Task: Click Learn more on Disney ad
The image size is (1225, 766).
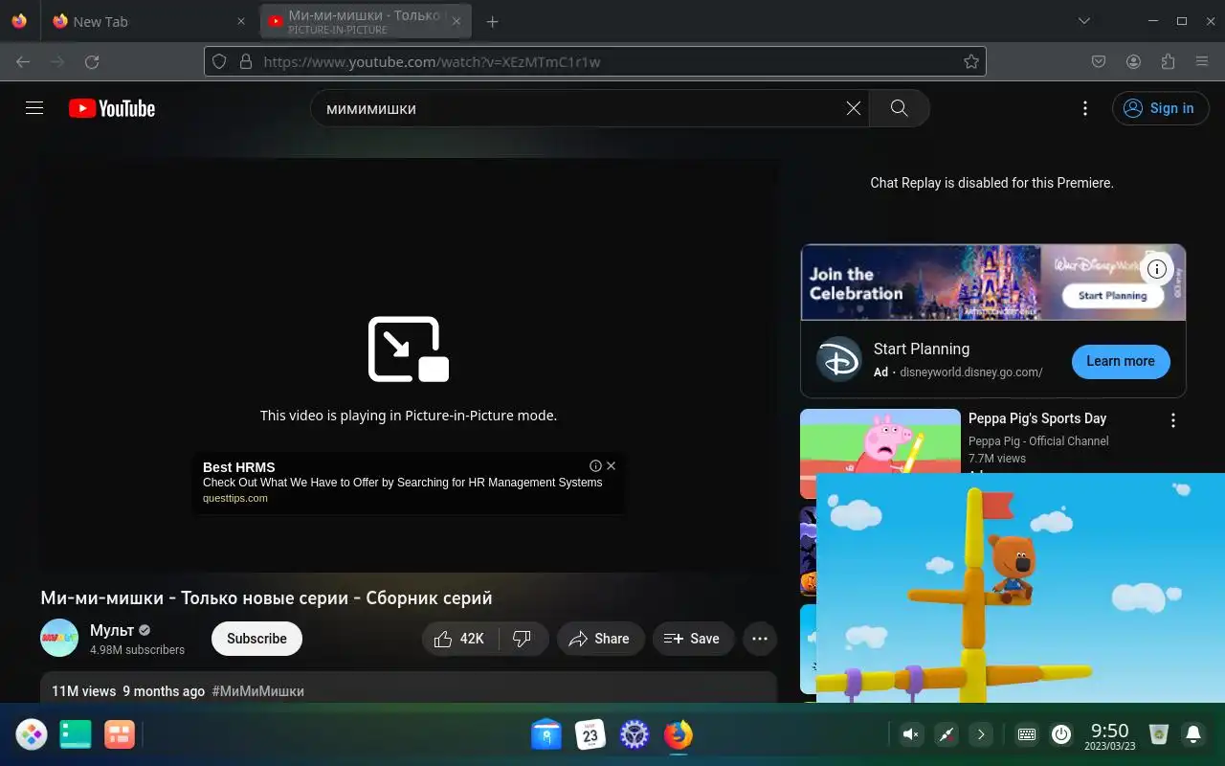Action: pyautogui.click(x=1121, y=361)
